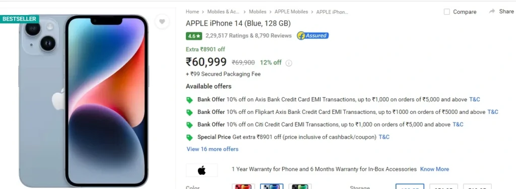Open price info circle icon beside 12% off
Viewport: 516px width, 189px height.
[x=289, y=63]
